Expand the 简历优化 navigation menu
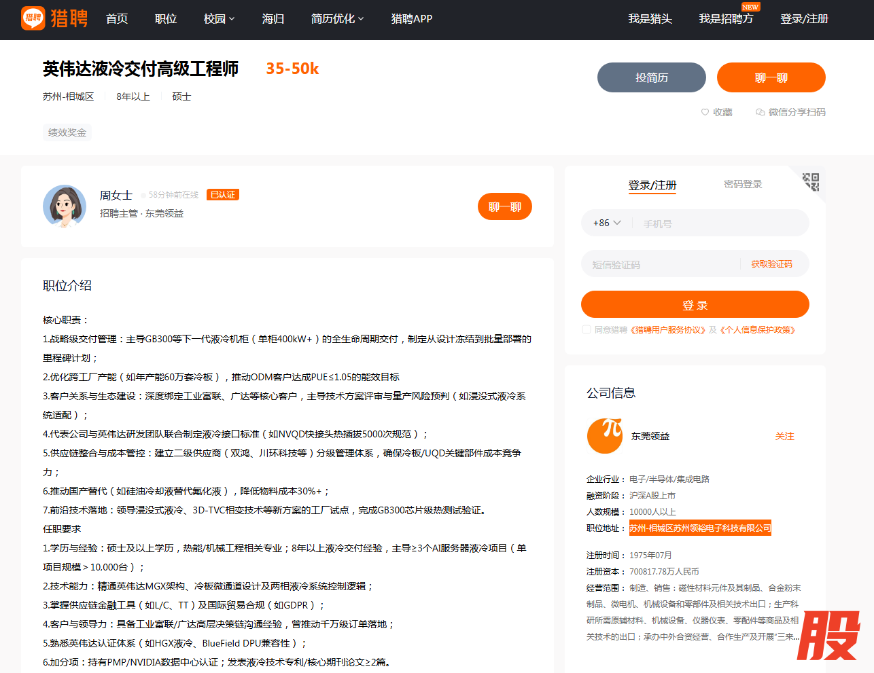Image resolution: width=874 pixels, height=673 pixels. 337,19
